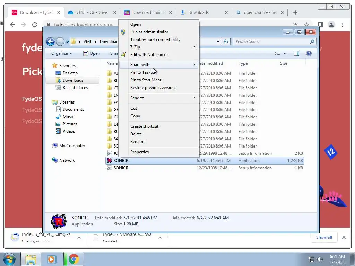Switch to the v14.1 - OneDrive tab

tap(92, 12)
